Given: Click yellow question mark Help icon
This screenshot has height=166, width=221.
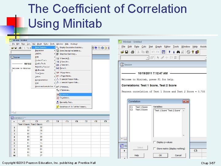Looking at the screenshot, I should point(193,52).
